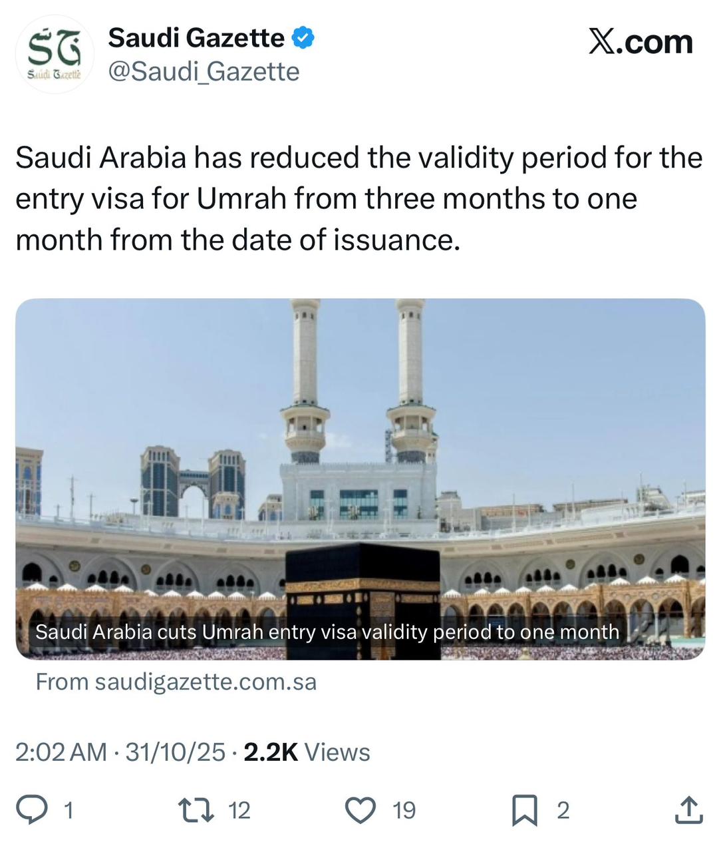Open the Saudi Gazette display name
This screenshot has width=721, height=852.
[x=196, y=38]
